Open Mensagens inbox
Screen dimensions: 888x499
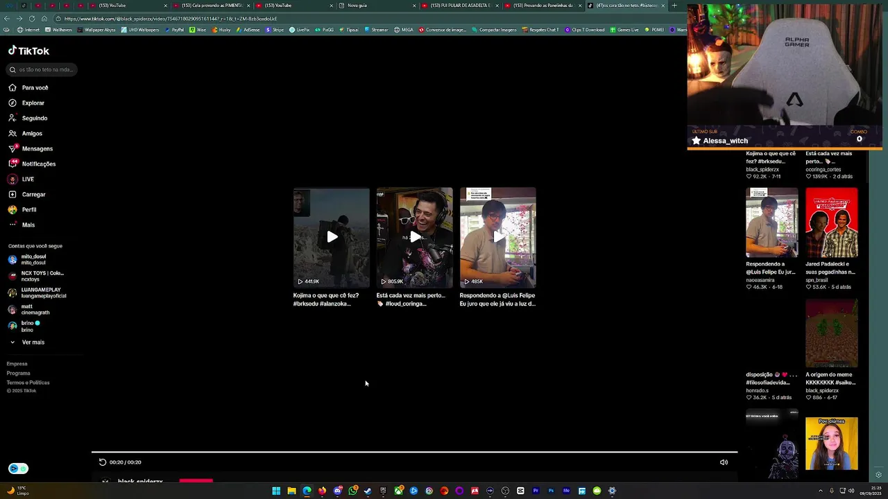31,148
